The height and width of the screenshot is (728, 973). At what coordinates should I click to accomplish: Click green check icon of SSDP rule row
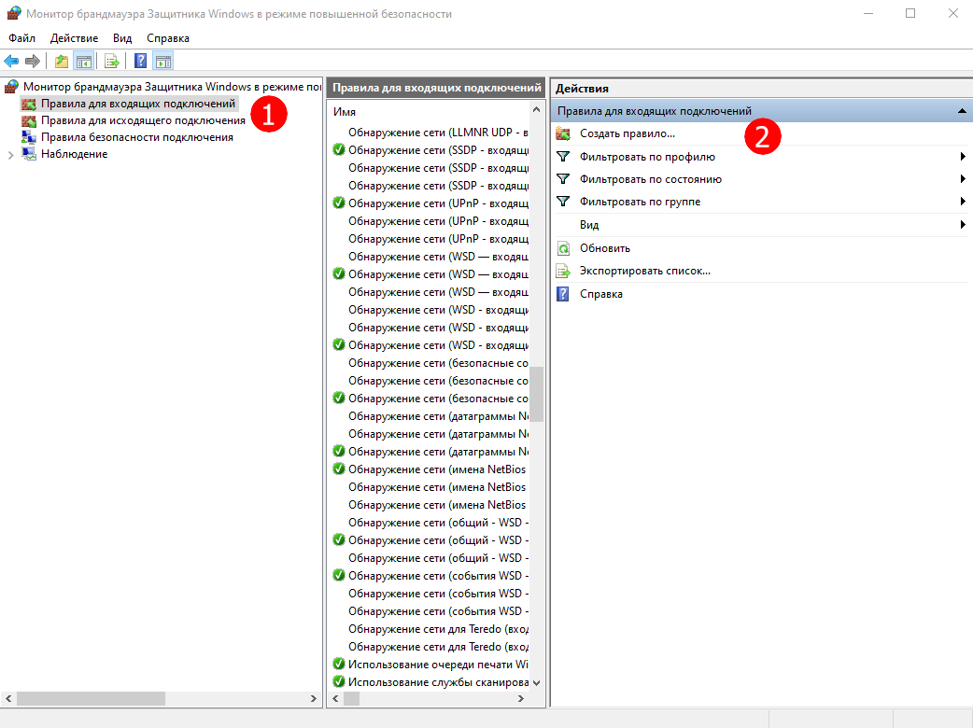click(x=339, y=149)
